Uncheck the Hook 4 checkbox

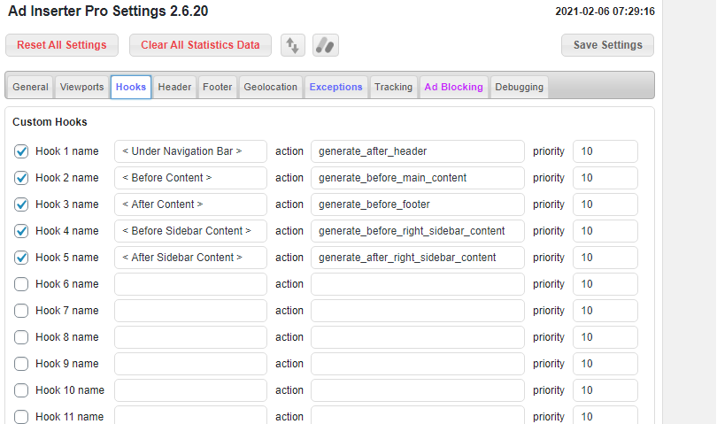click(21, 231)
